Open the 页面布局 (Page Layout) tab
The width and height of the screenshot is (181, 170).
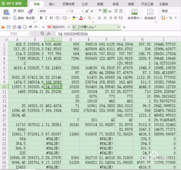pos(68,4)
